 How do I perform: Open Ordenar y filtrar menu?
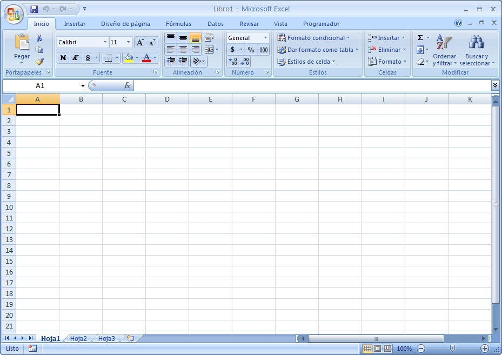(x=444, y=50)
